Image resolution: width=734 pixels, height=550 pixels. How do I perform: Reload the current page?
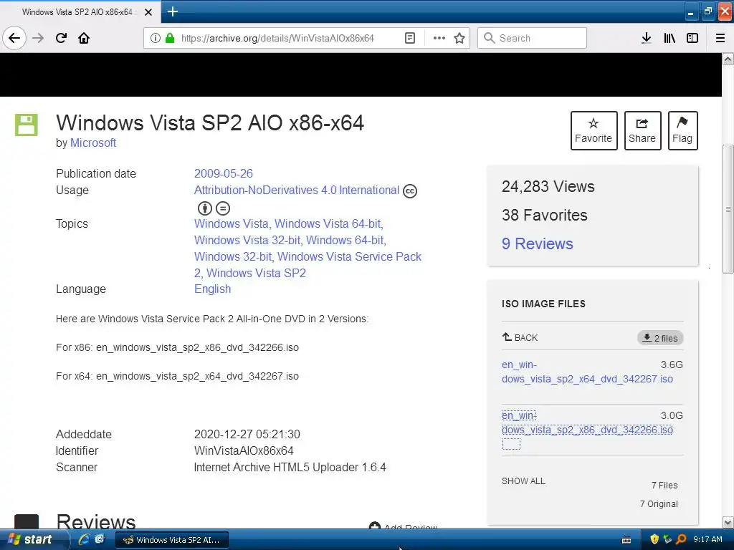pos(61,38)
